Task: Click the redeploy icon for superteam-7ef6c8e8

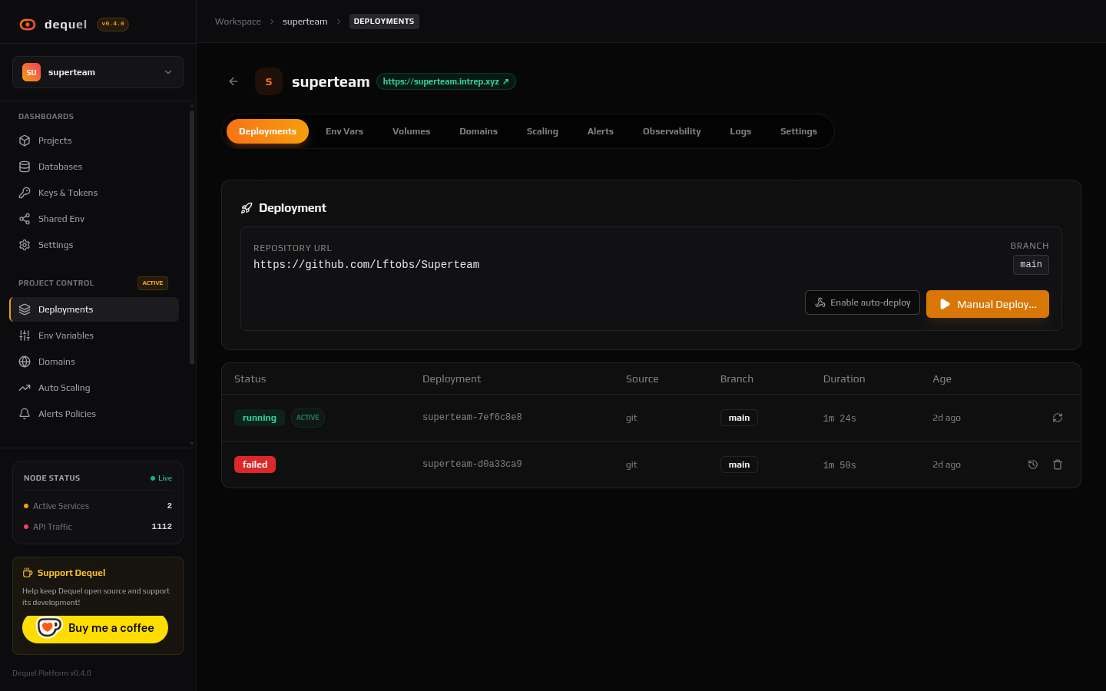Action: point(1058,418)
